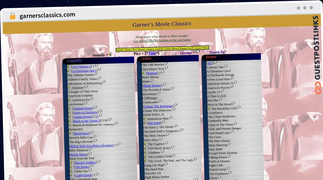The image size is (323, 180).
Task: Play the Army of Darkness sound icon
Action: pos(69,112)
